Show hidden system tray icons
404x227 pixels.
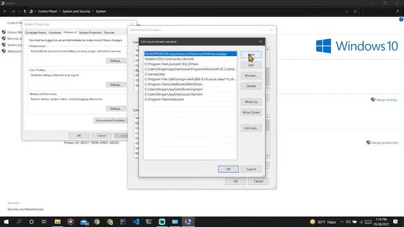click(x=342, y=222)
